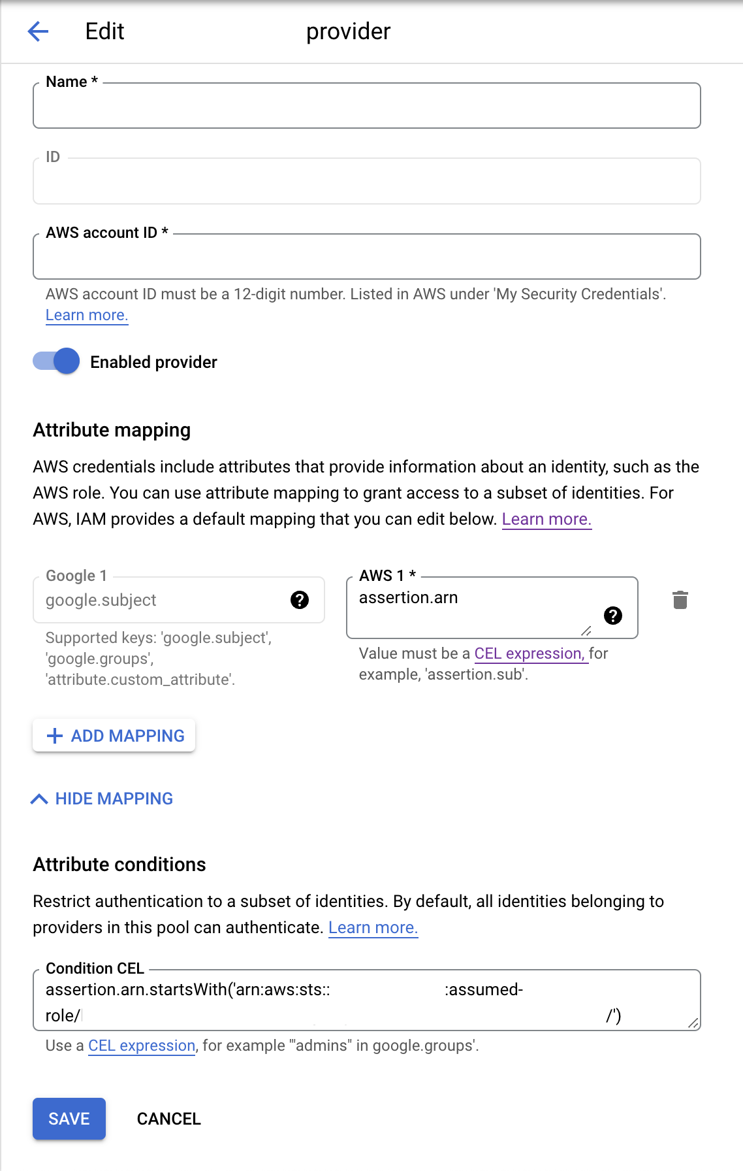The image size is (743, 1171).
Task: Open Learn more link under AWS account ID
Action: tap(86, 315)
